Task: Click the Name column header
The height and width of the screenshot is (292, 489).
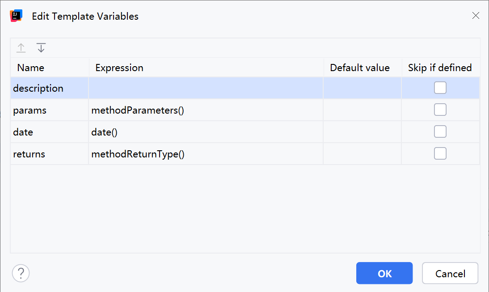Action: pyautogui.click(x=31, y=68)
